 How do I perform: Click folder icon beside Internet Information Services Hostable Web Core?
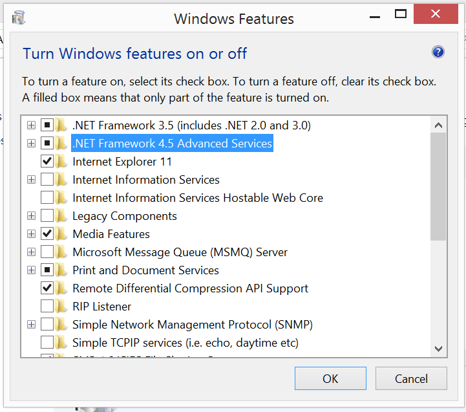tap(61, 198)
